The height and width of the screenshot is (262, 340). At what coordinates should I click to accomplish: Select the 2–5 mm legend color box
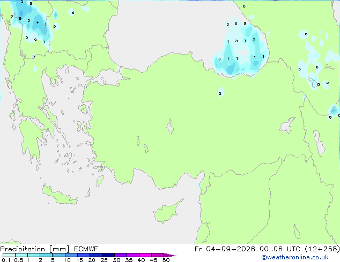point(46,255)
